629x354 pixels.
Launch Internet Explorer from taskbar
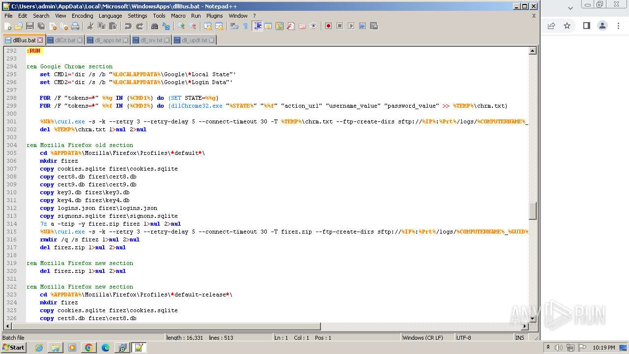coord(39,348)
